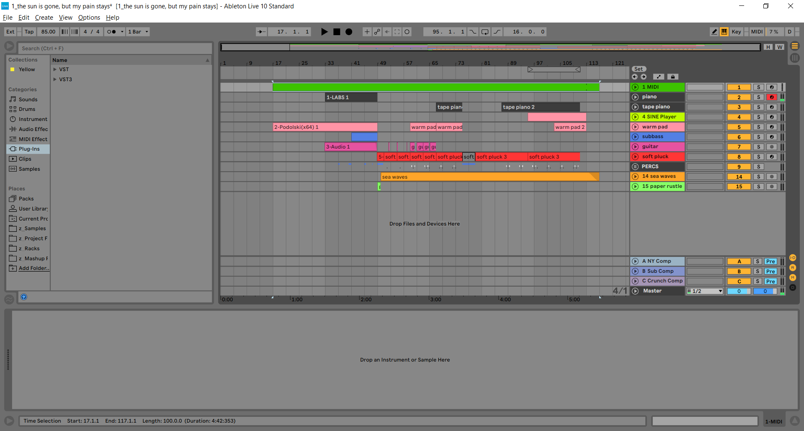The height and width of the screenshot is (431, 804).
Task: Enable the Follow playback button
Action: pyautogui.click(x=261, y=32)
